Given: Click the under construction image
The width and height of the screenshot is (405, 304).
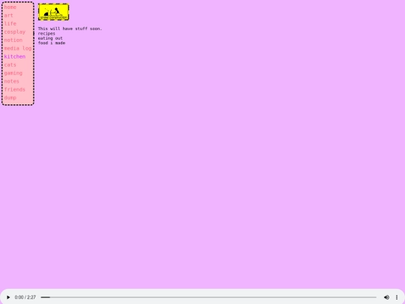Looking at the screenshot, I should [x=53, y=11].
